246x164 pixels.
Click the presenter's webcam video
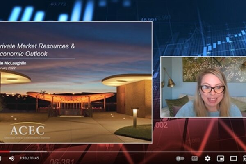tap(203, 87)
